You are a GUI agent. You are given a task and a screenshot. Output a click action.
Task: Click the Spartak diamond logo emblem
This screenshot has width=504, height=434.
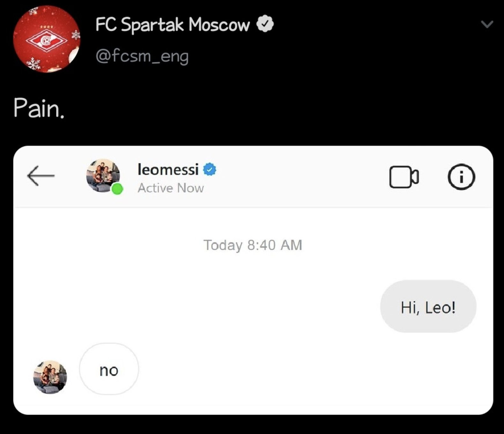(x=47, y=40)
